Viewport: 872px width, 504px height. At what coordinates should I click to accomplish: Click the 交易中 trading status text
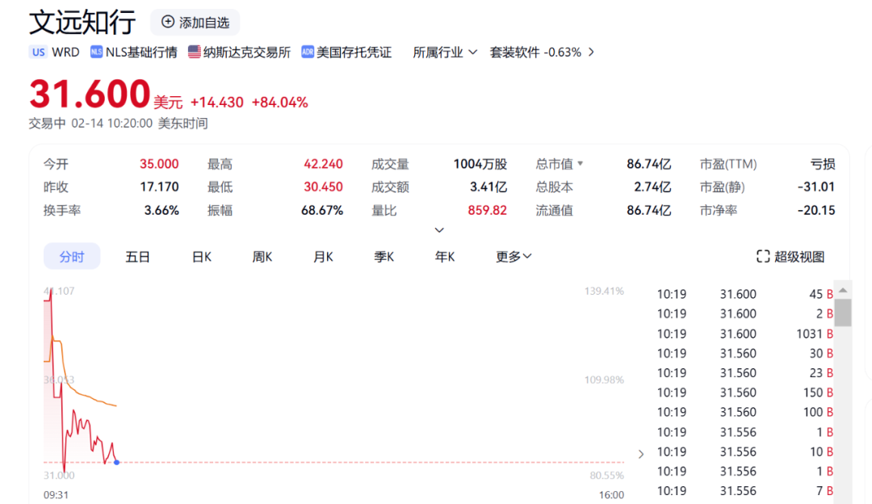(48, 124)
